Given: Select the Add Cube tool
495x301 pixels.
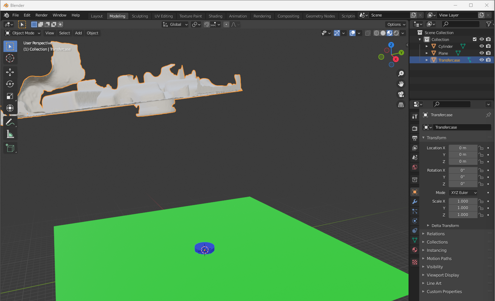Looking at the screenshot, I should click(10, 148).
